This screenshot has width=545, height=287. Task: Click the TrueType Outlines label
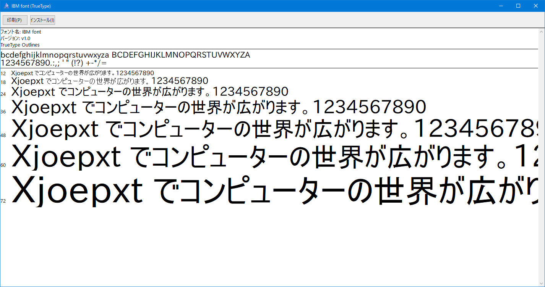20,45
